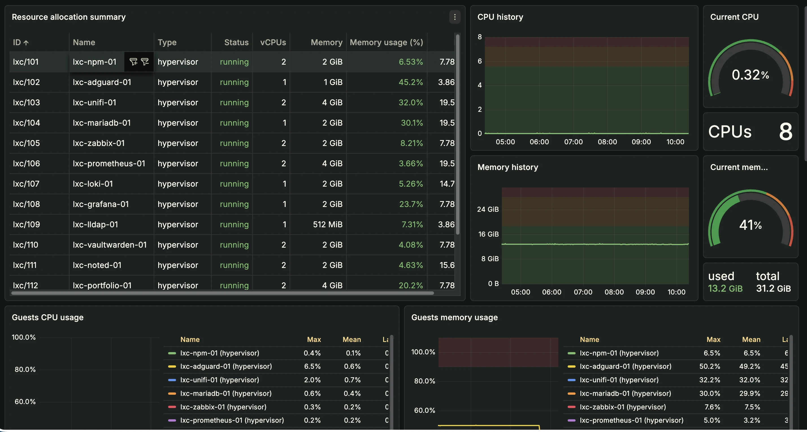Click lxc-mariadb-01 orange swatch in CPU legend

[x=172, y=394]
